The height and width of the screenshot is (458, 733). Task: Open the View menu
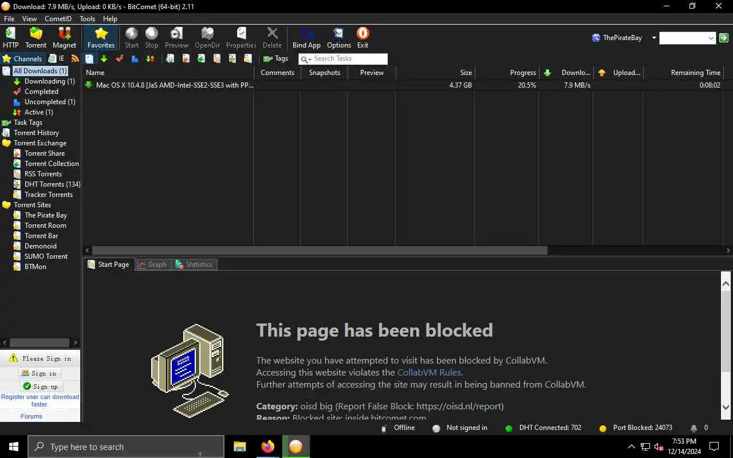29,19
